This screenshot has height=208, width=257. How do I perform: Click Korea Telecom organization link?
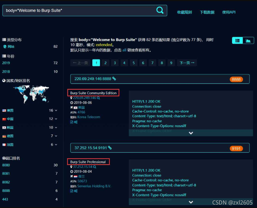click(x=89, y=117)
